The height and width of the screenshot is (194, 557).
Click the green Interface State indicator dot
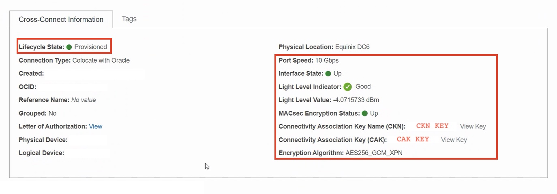[328, 74]
